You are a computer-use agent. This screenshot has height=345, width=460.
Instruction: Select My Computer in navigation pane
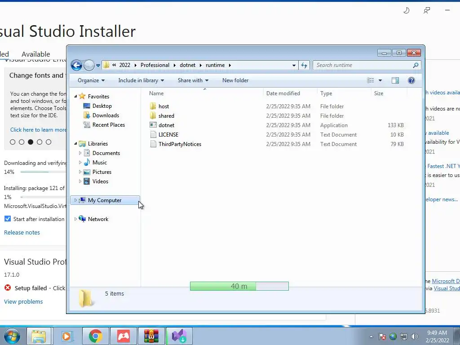[105, 200]
